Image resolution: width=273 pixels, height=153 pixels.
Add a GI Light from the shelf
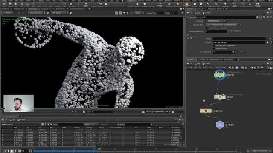(x=201, y=5)
